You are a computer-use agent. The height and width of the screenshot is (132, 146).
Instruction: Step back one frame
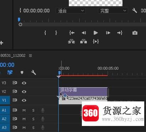click(x=84, y=33)
